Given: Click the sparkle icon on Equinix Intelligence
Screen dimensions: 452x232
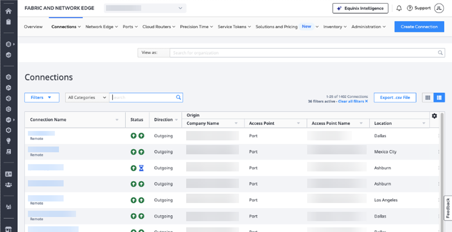Looking at the screenshot, I should (x=339, y=9).
